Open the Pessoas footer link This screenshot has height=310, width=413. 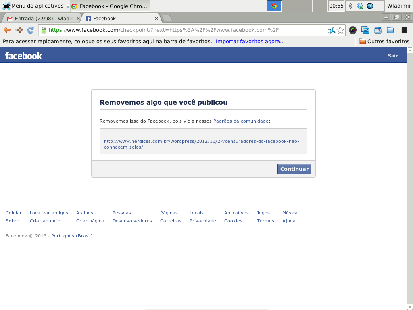[122, 213]
